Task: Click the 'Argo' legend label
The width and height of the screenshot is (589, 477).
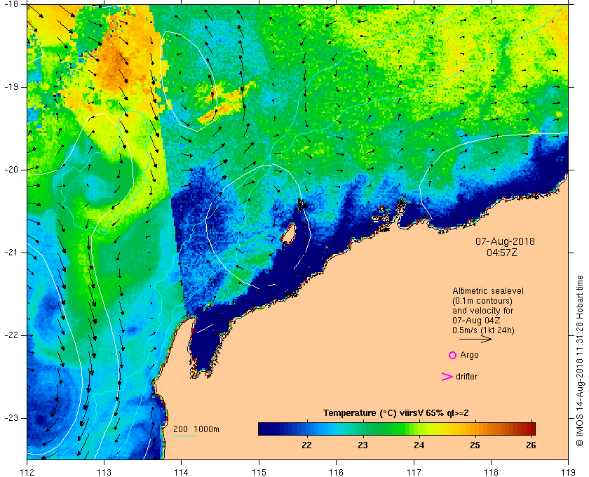Action: (469, 355)
